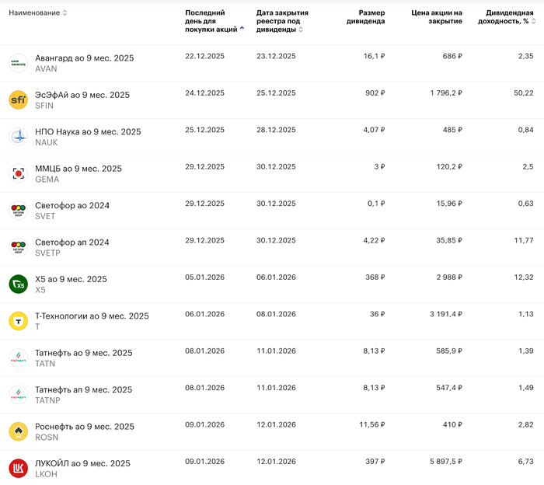Click the yellow SFI company logo
The width and height of the screenshot is (544, 485).
(x=18, y=99)
